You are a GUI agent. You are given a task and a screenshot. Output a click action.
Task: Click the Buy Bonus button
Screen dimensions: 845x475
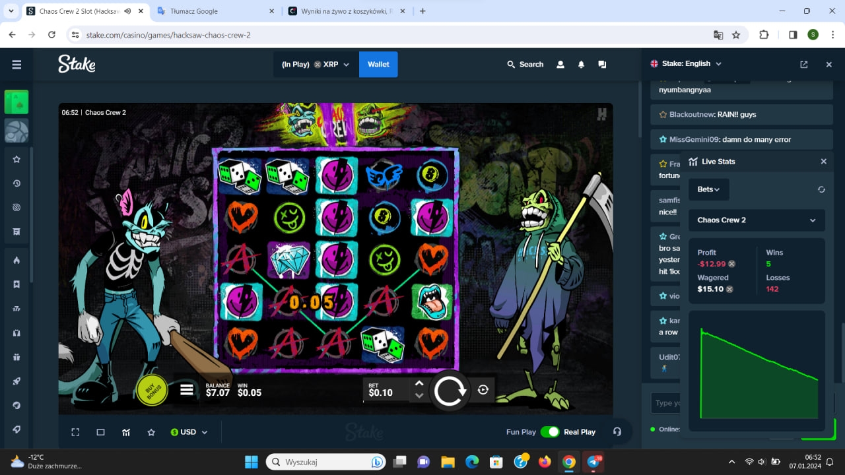pos(152,390)
